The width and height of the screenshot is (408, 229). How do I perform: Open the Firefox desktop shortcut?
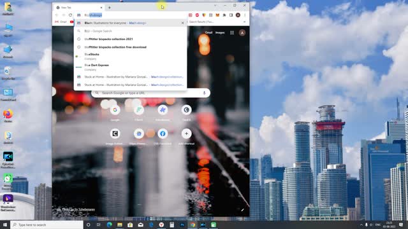coord(8,115)
